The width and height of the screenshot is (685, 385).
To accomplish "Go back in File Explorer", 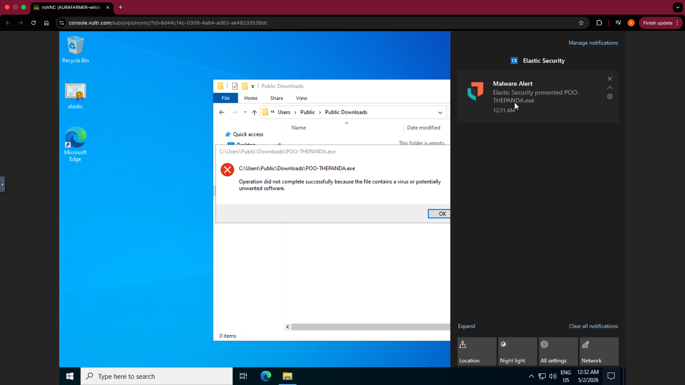I will tap(222, 112).
